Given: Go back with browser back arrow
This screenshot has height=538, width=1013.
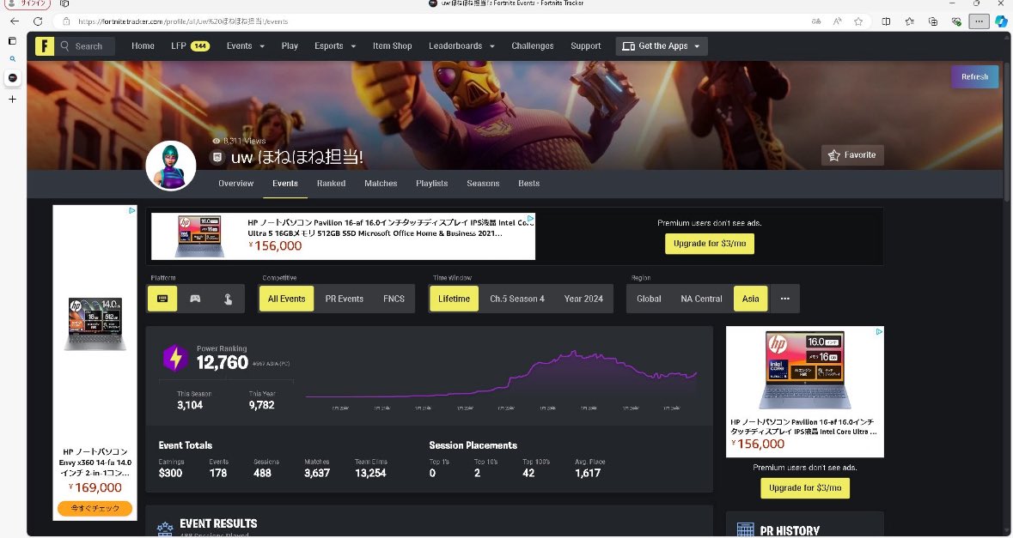Looking at the screenshot, I should coord(15,21).
